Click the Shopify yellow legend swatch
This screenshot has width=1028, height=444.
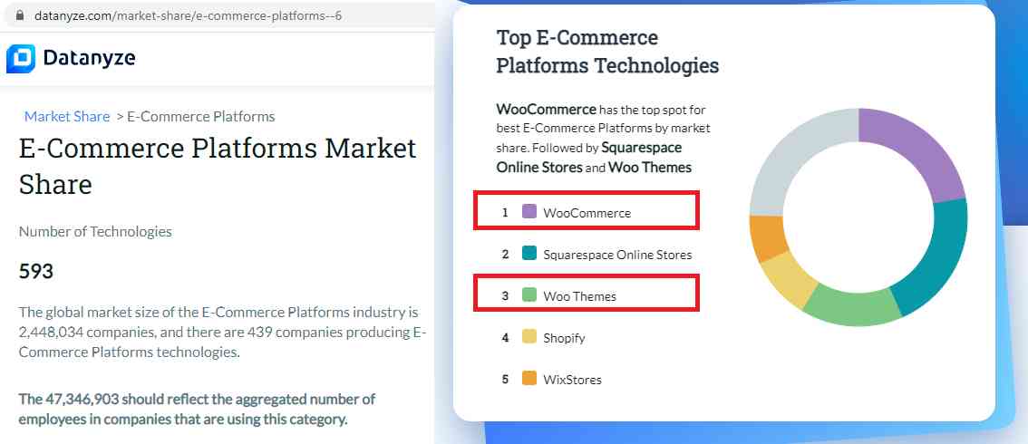click(x=529, y=337)
